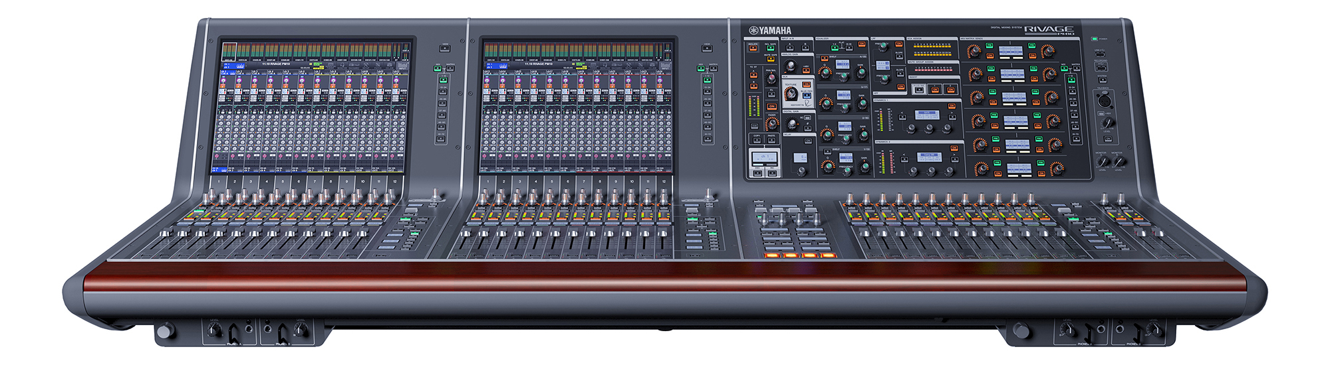Toggle the RCL SAFE button

point(770,47)
